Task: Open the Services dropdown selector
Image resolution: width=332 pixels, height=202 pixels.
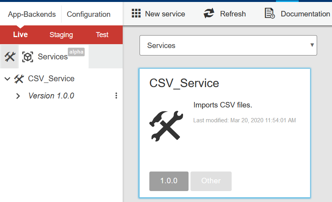Action: [228, 45]
